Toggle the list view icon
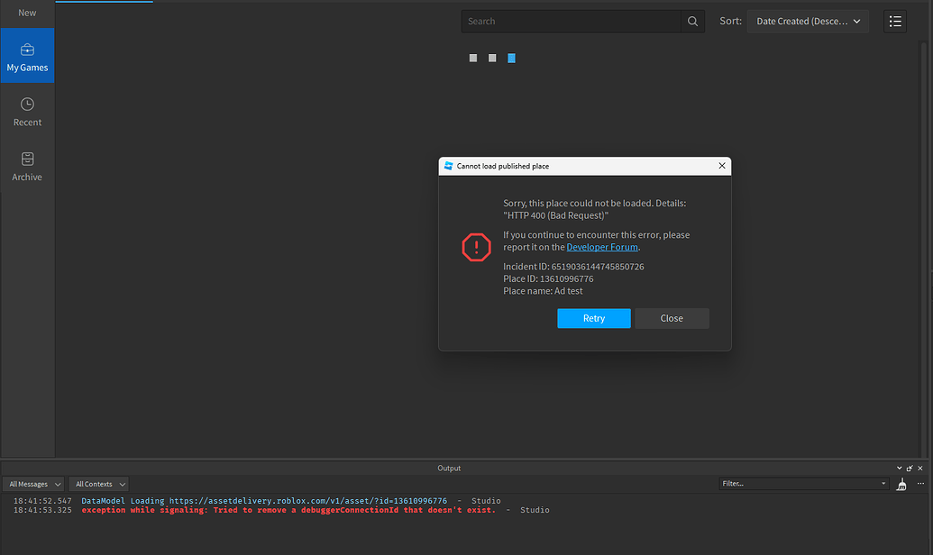Screen dimensions: 933x555 tap(895, 22)
